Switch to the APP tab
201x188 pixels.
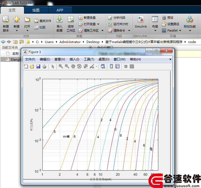point(60,10)
